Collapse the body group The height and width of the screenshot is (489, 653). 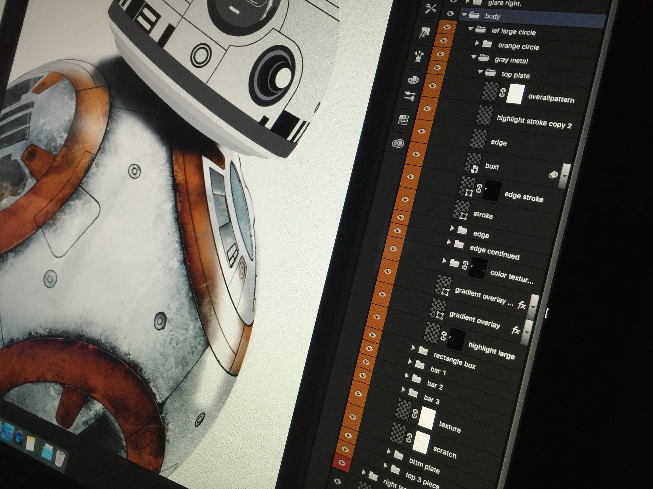point(464,15)
